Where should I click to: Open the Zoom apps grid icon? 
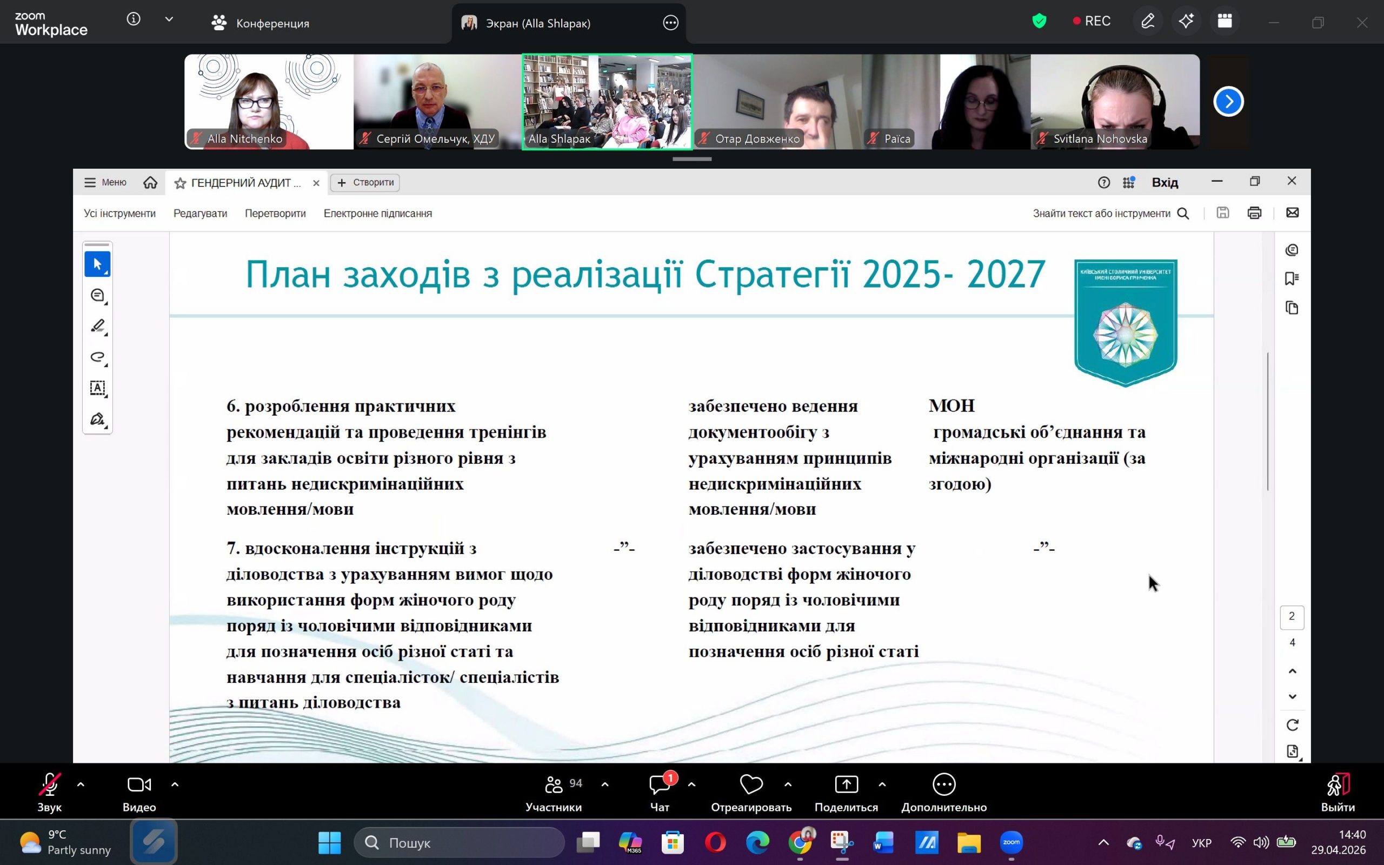[x=1225, y=22]
